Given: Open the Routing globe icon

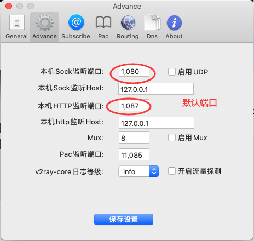Looking at the screenshot, I should tap(128, 22).
